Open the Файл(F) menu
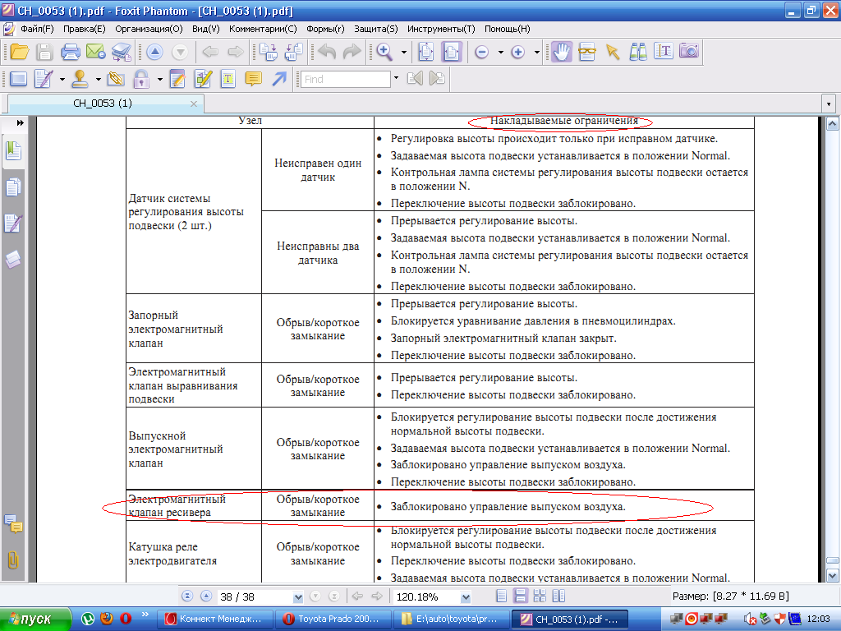841x631 pixels. click(37, 29)
